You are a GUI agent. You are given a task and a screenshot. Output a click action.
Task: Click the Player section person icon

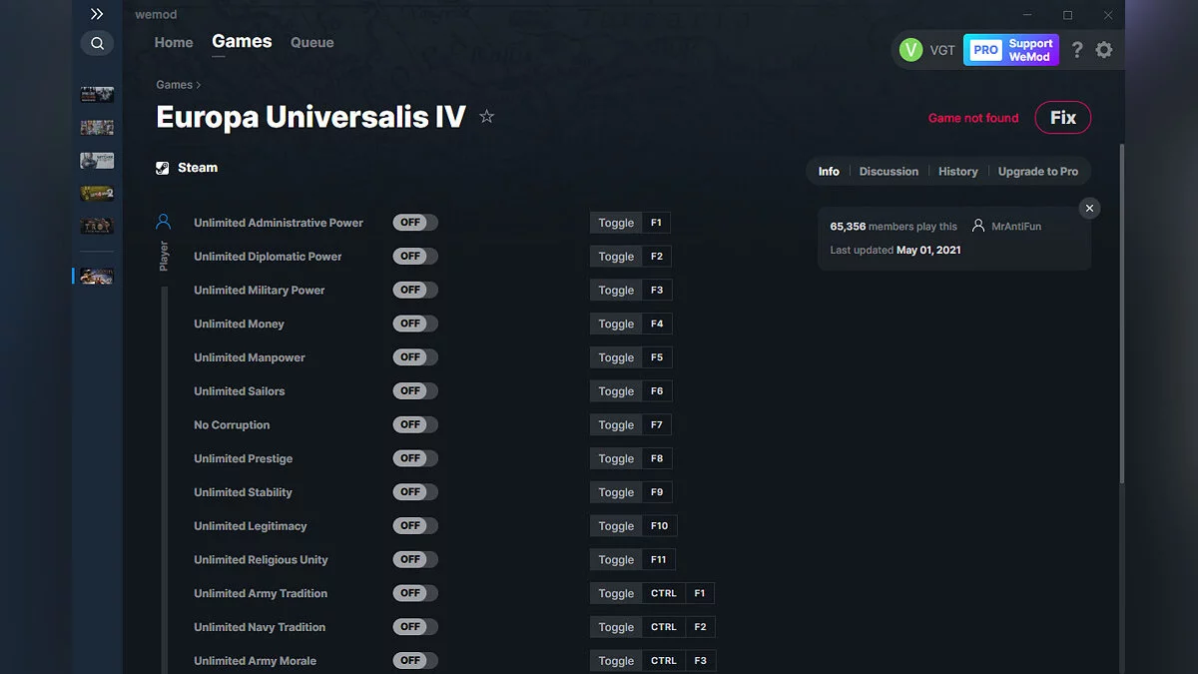pyautogui.click(x=164, y=222)
